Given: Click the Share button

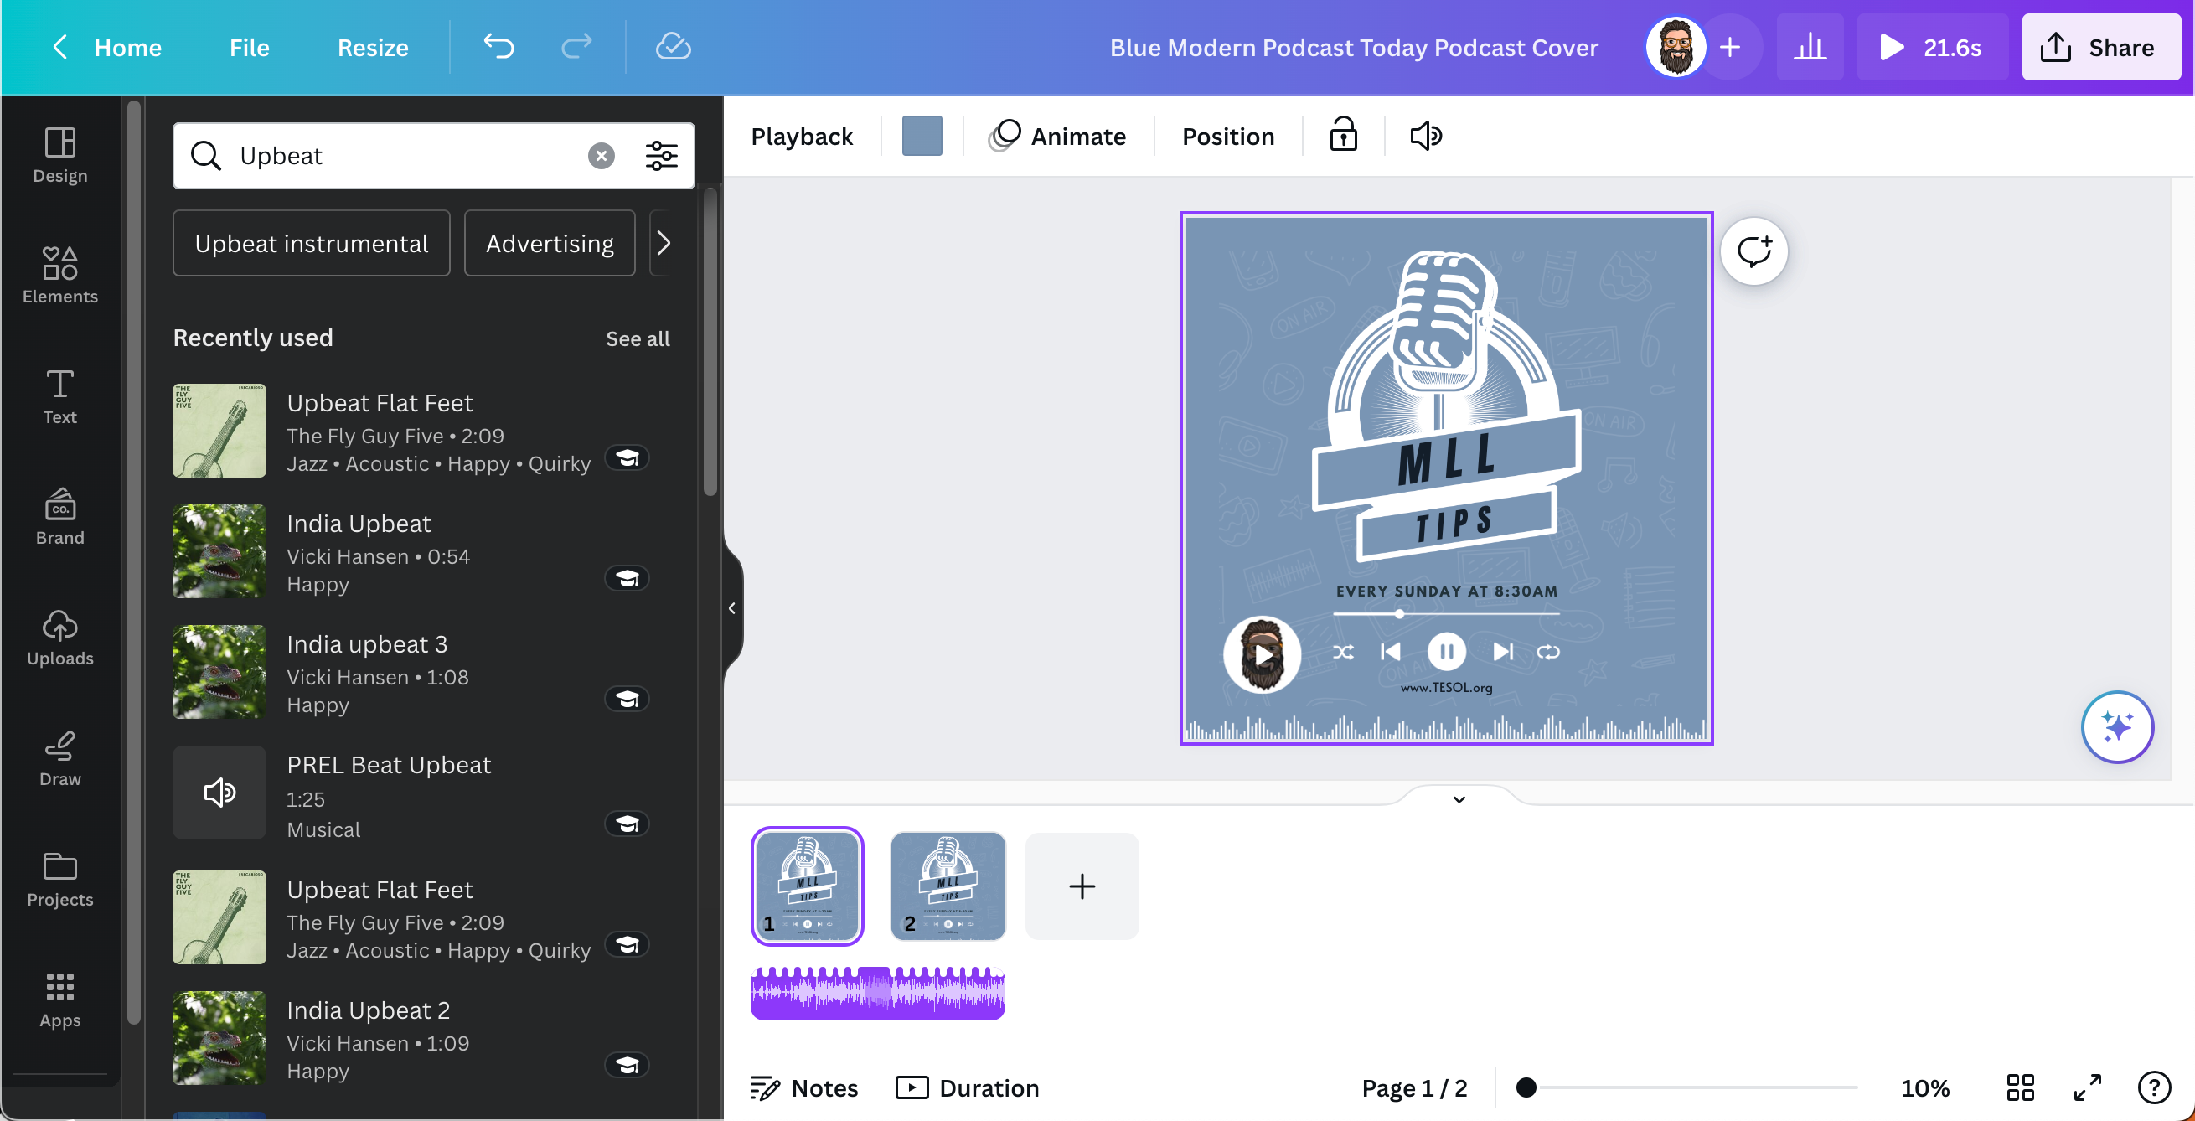Looking at the screenshot, I should click(2099, 48).
